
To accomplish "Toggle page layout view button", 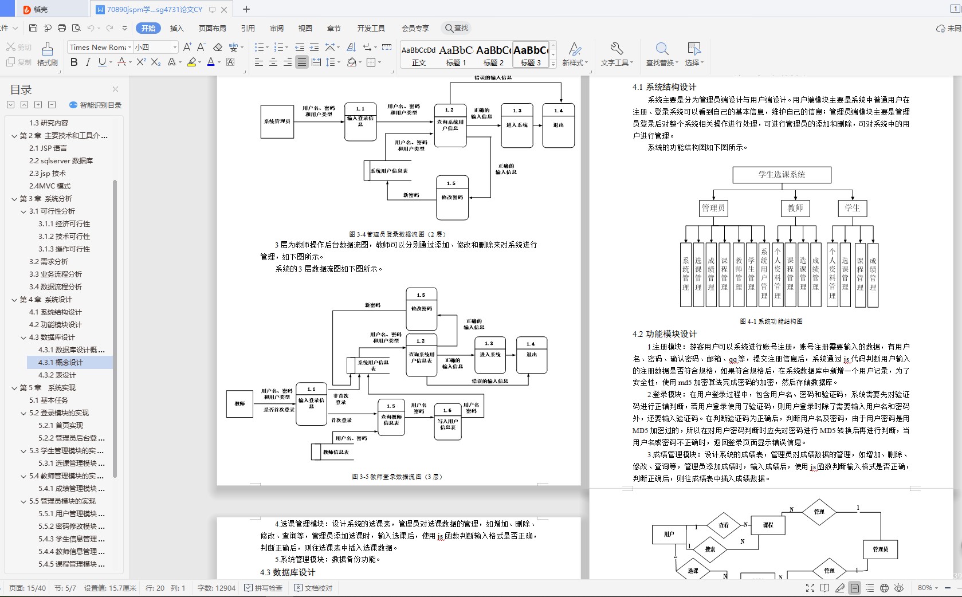I will 855,588.
